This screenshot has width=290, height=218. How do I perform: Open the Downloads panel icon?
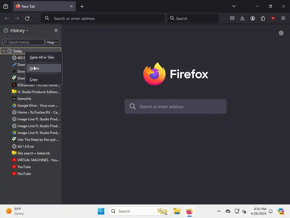point(242,18)
